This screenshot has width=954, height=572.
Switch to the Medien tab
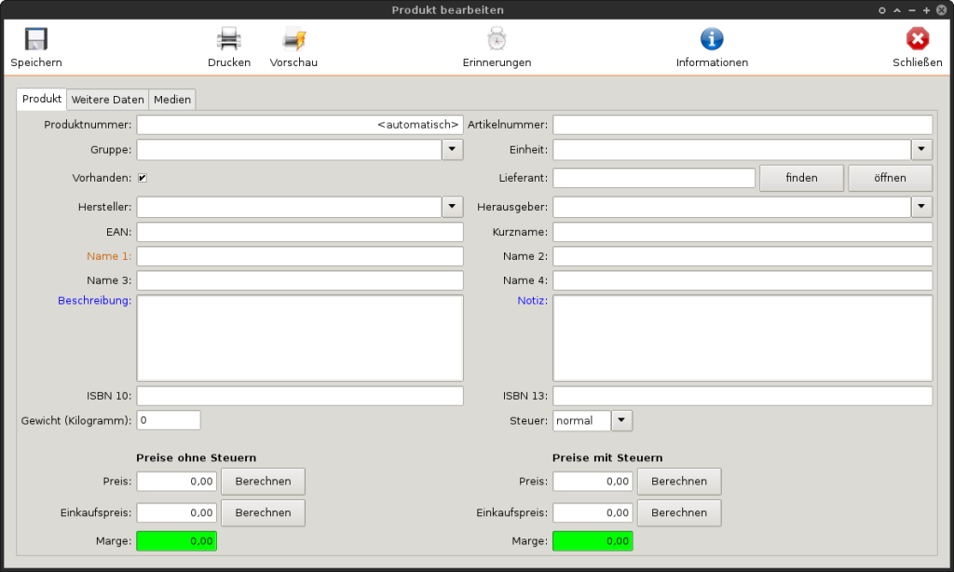pos(172,100)
